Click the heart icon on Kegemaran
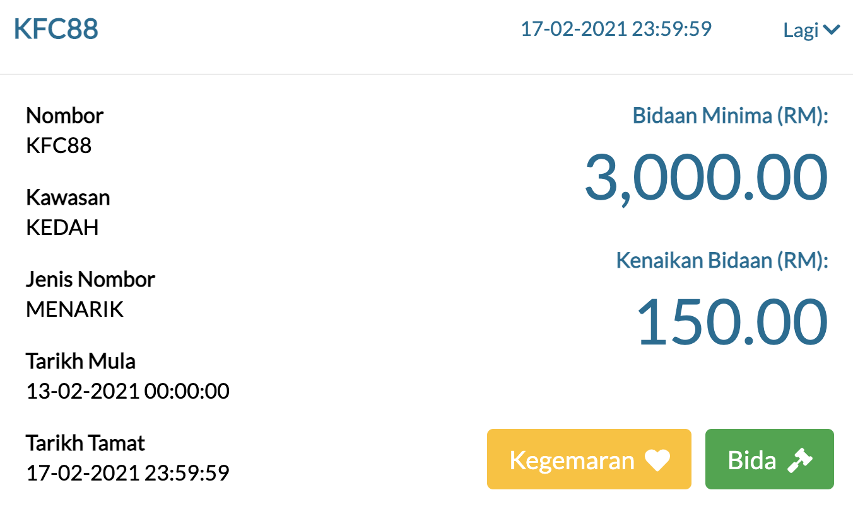The width and height of the screenshot is (853, 507). point(657,460)
